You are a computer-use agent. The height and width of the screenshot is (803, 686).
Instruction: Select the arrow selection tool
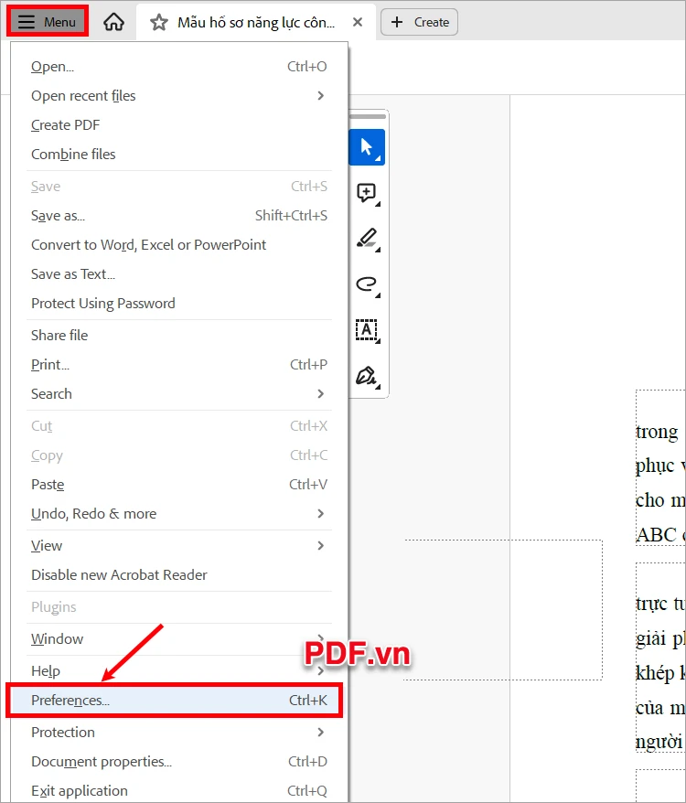(367, 147)
